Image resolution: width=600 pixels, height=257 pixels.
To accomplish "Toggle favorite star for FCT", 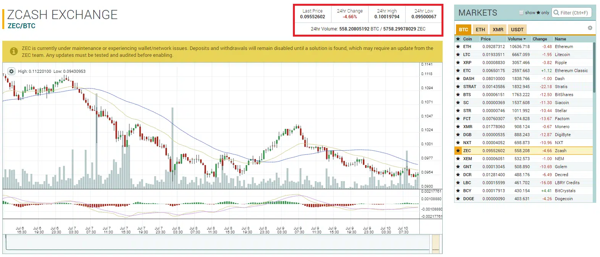I will 458,119.
